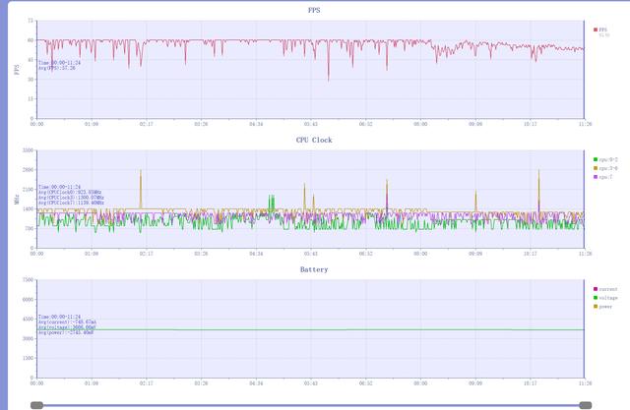Click the tallest orange spike in CPU Clock chart
This screenshot has height=410, width=630.
coord(141,171)
